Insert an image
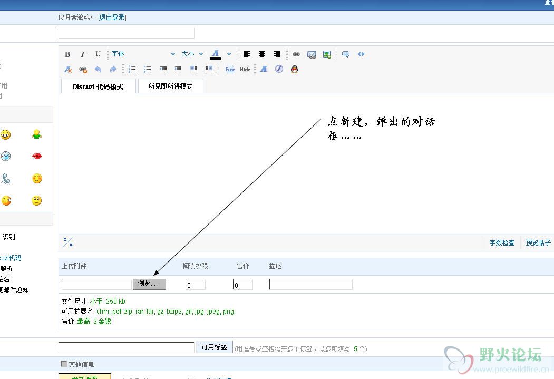 (x=327, y=54)
